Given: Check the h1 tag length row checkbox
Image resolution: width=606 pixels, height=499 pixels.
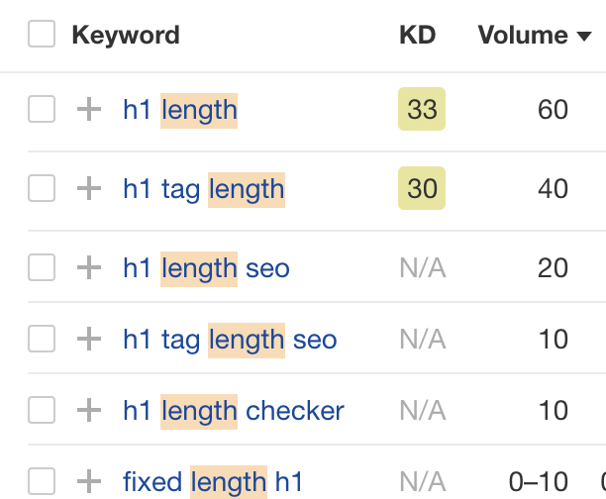Looking at the screenshot, I should [x=42, y=188].
